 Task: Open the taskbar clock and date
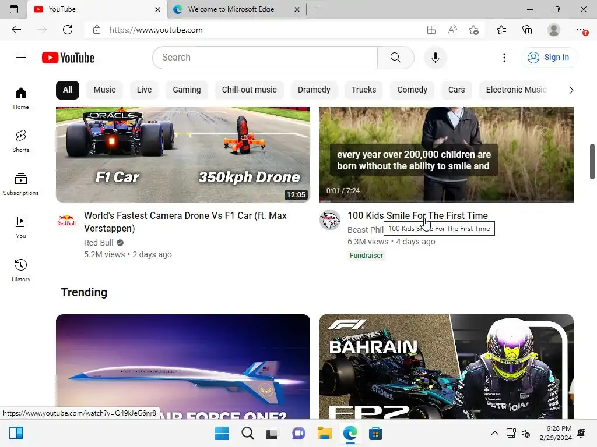pyautogui.click(x=556, y=433)
